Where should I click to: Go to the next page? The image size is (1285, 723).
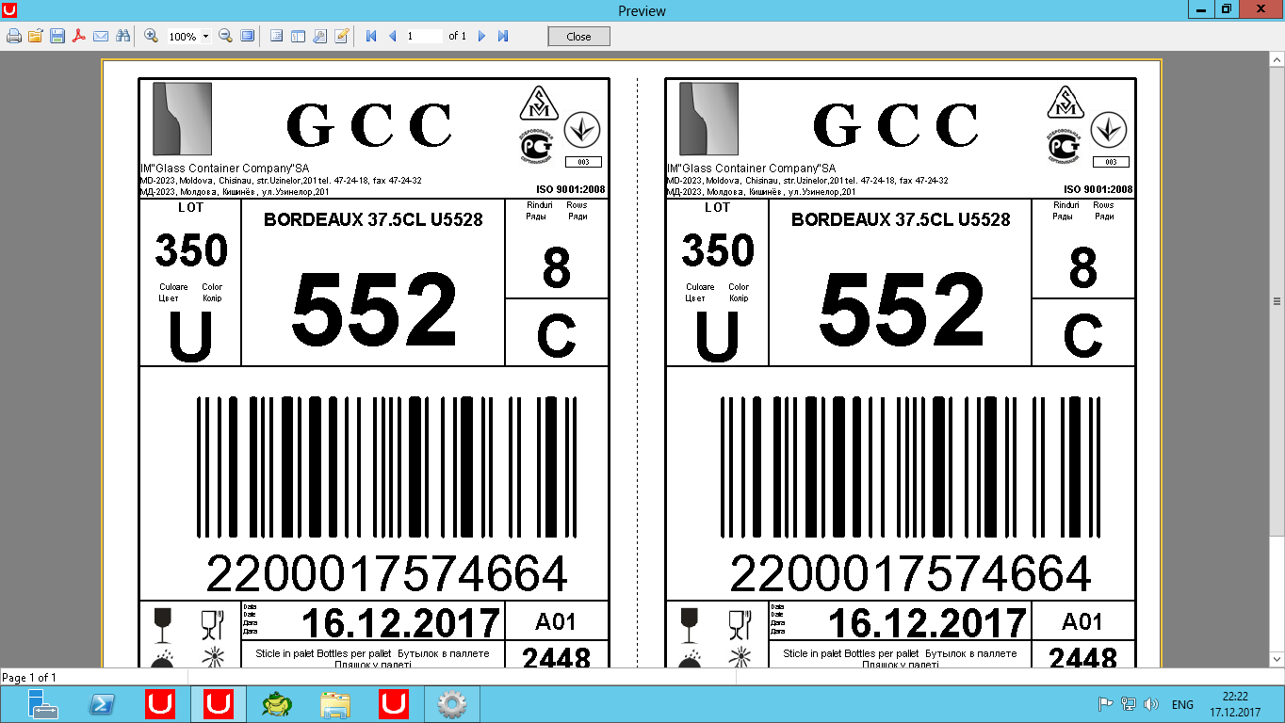click(x=481, y=36)
